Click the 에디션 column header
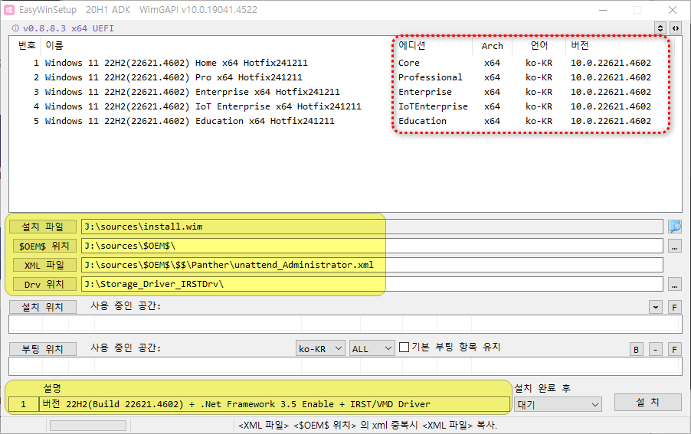This screenshot has width=691, height=434. tap(412, 45)
